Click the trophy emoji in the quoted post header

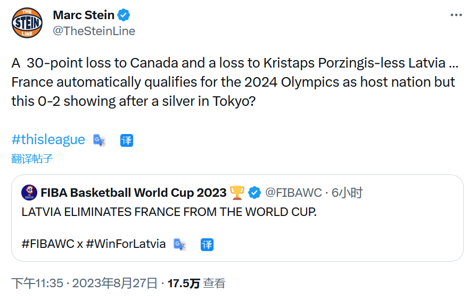(237, 192)
